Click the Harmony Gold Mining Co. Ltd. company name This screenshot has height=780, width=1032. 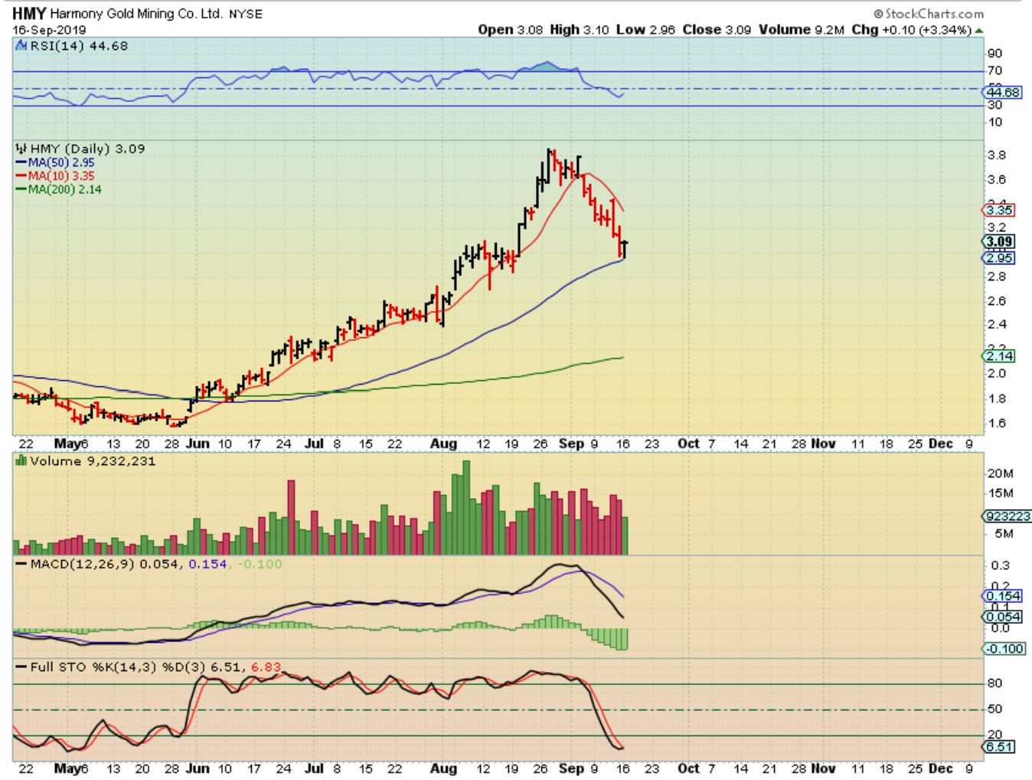click(x=137, y=14)
